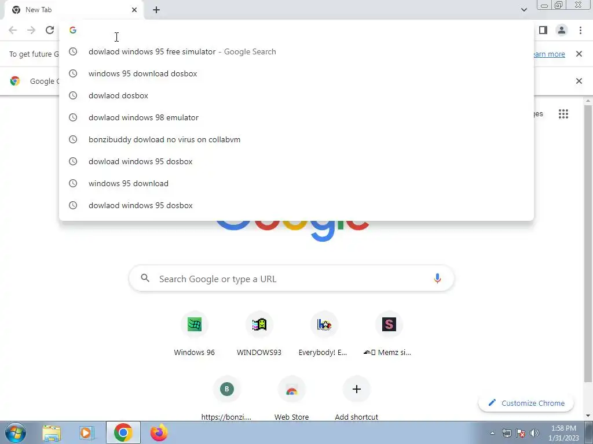
Task: Open File Explorer from the taskbar
Action: coord(52,432)
